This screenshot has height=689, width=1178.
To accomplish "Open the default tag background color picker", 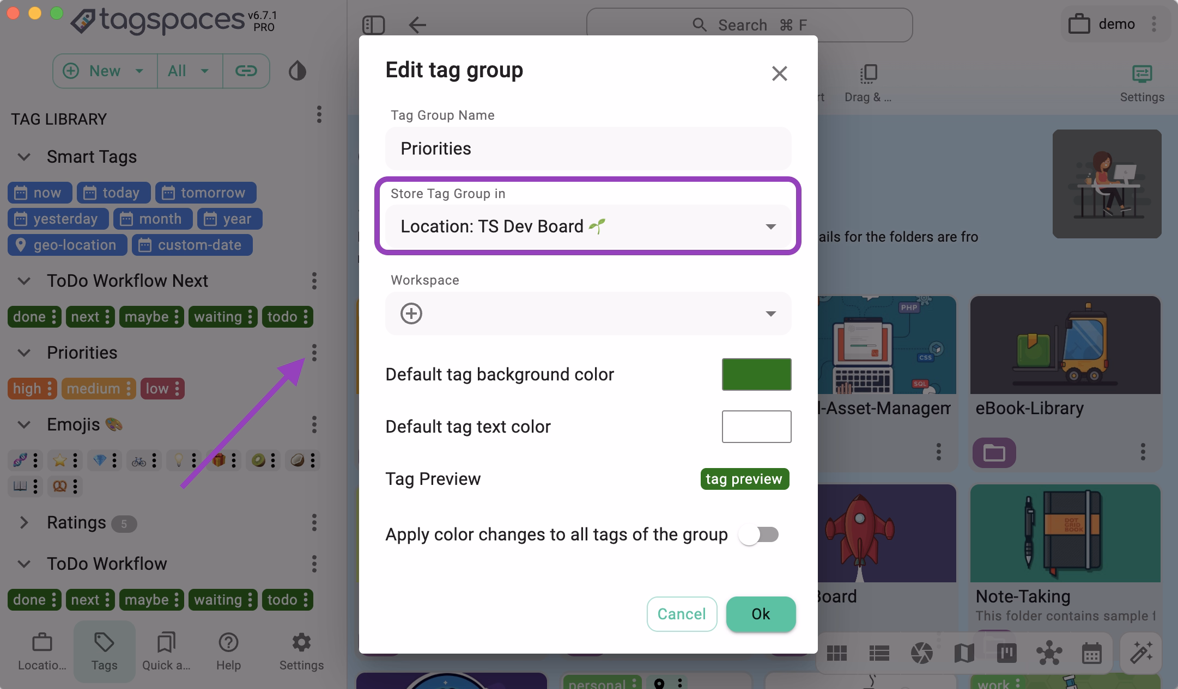I will (756, 374).
